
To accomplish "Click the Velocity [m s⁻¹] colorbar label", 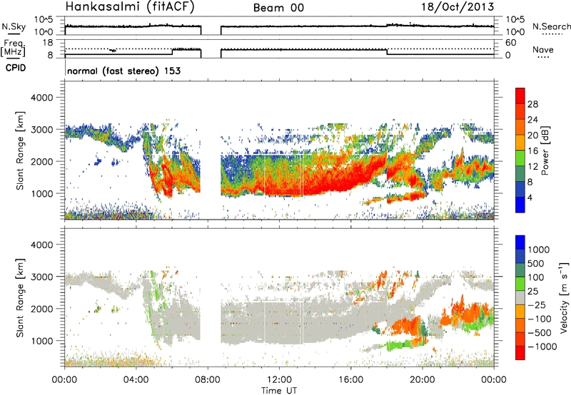I will click(564, 297).
